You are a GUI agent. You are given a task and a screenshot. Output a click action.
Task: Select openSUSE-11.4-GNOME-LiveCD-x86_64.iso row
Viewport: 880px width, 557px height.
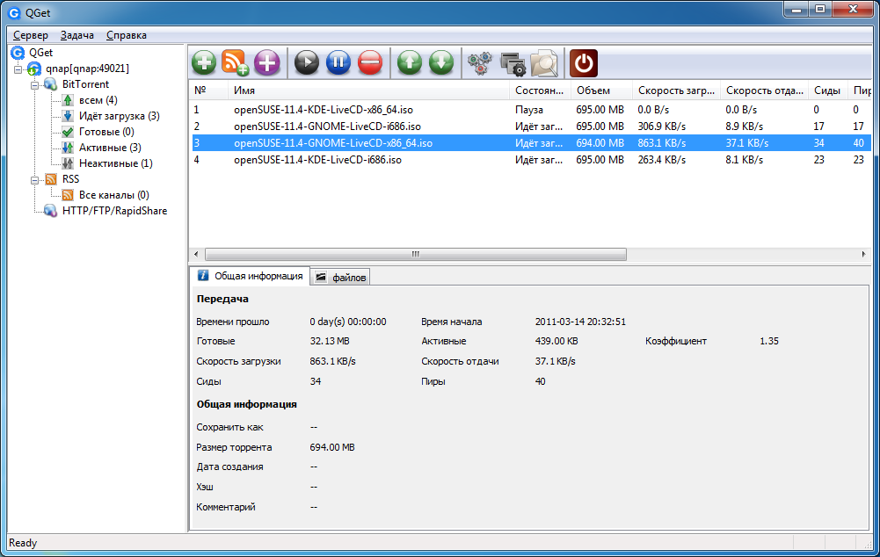point(531,143)
